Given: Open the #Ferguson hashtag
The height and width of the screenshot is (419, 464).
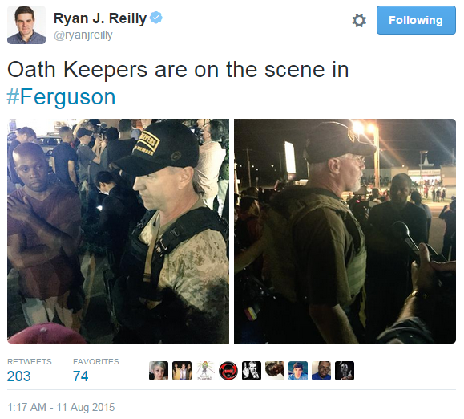Looking at the screenshot, I should 61,97.
